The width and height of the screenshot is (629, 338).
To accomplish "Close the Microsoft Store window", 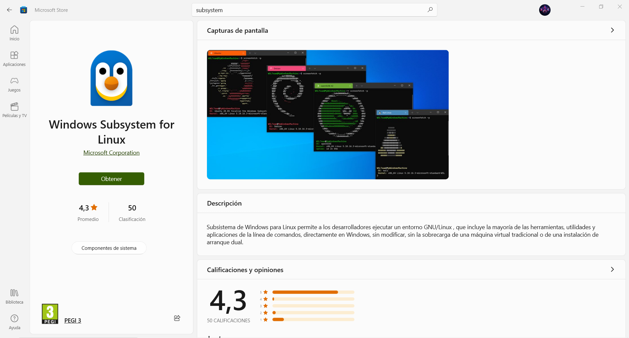I will 620,7.
